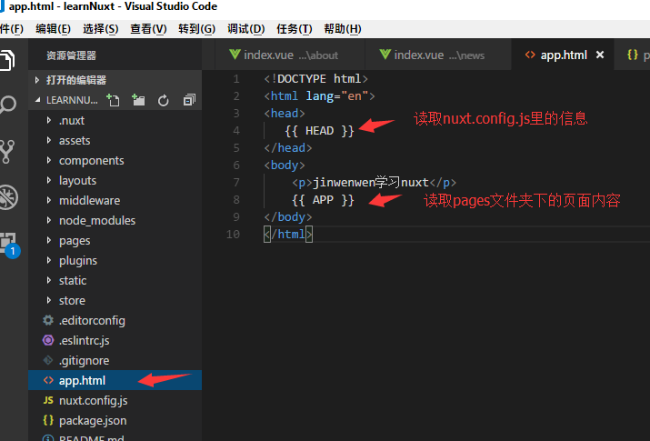Expand the 打开的编辑器 section
This screenshot has height=441, width=650.
(37, 80)
